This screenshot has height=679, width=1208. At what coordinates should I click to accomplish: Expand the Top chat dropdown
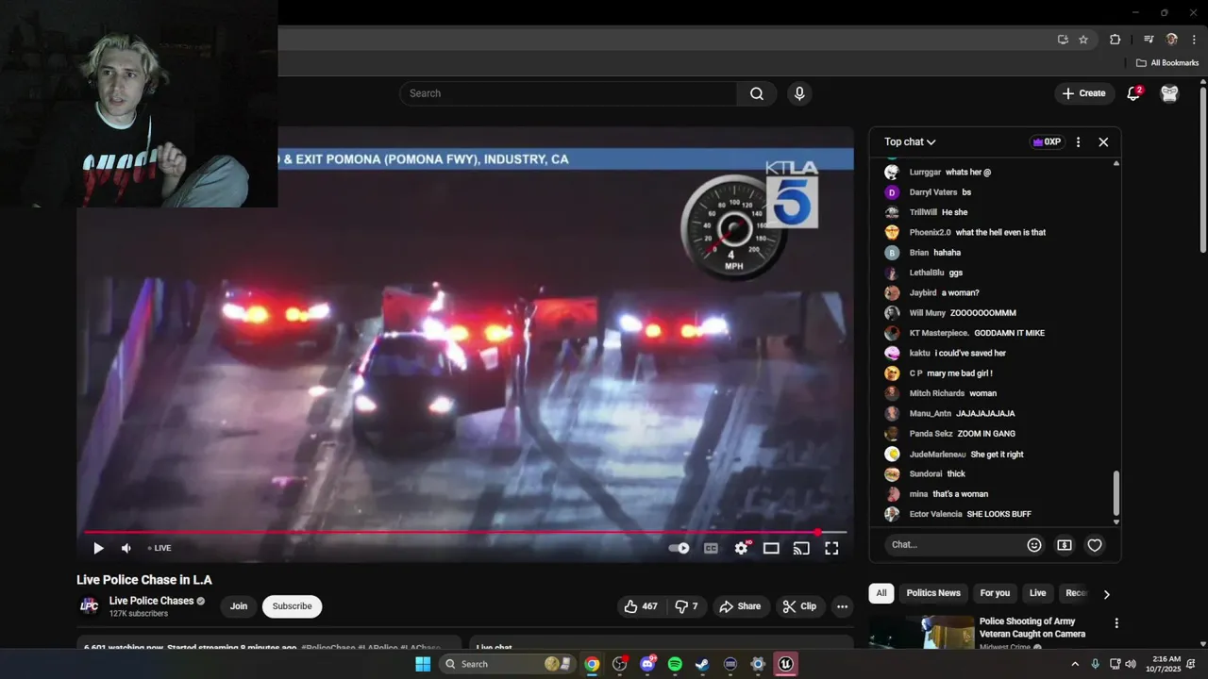(x=910, y=141)
